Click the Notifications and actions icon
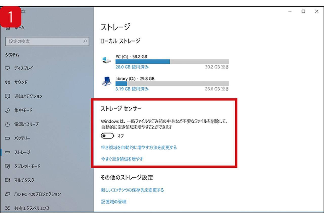 (x=7, y=96)
